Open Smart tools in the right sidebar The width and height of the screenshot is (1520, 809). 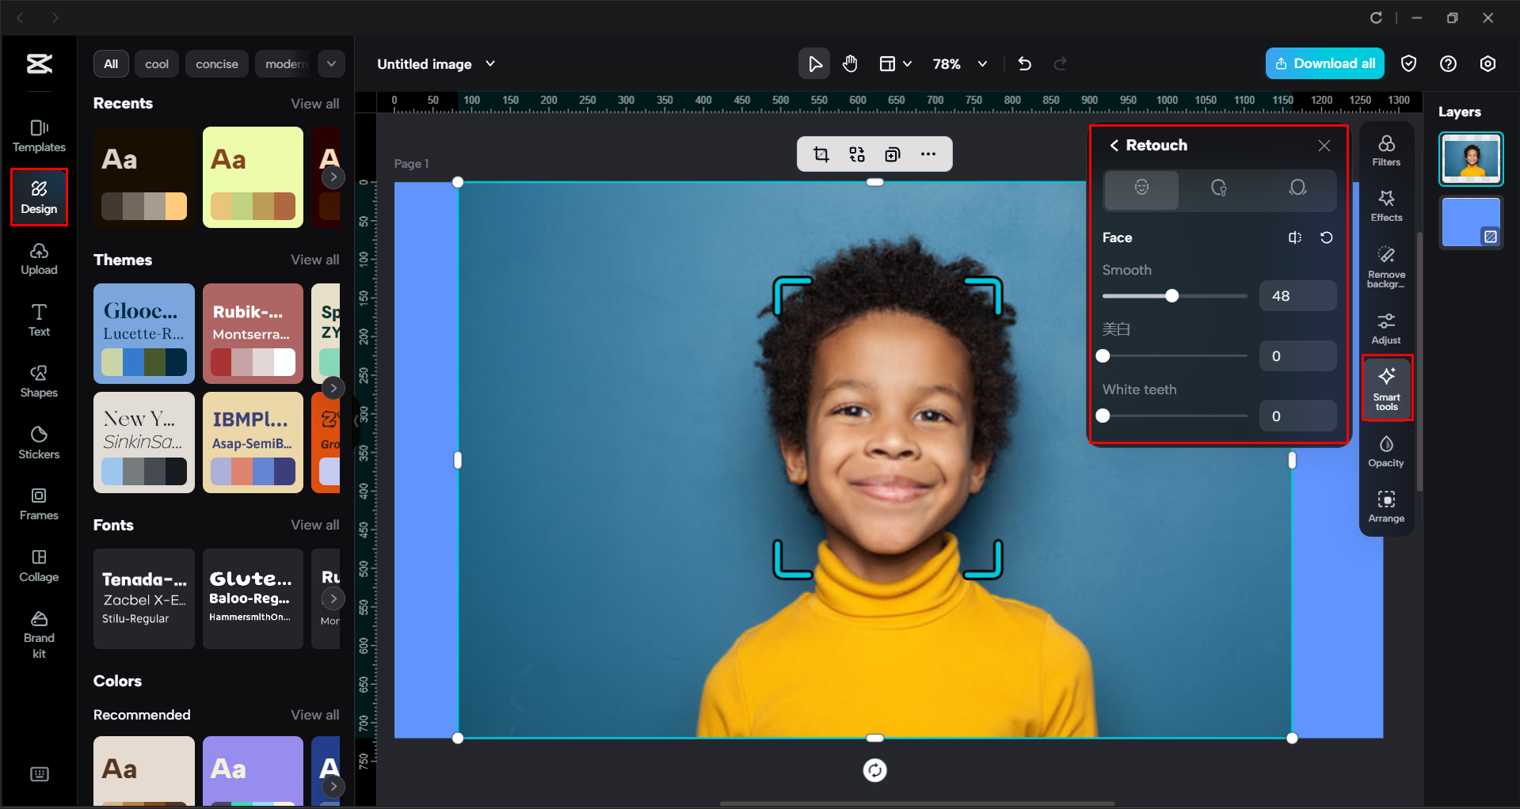[1386, 388]
